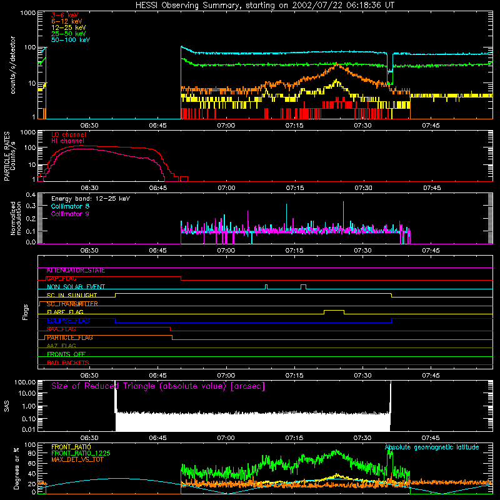Viewport: 500px width, 500px height.
Task: Click 06:30 tick under the particle rates panel
Action: (x=89, y=188)
